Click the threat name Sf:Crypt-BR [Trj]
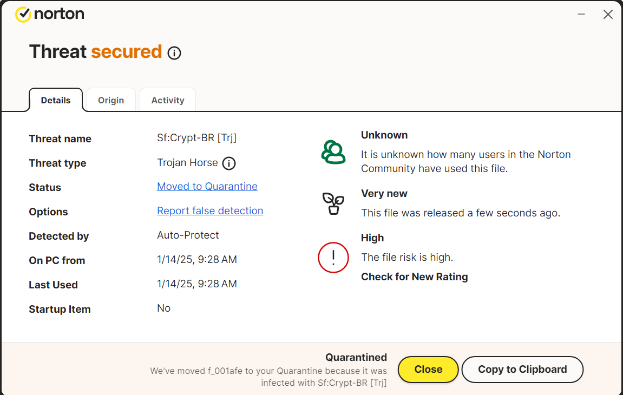 pos(197,138)
